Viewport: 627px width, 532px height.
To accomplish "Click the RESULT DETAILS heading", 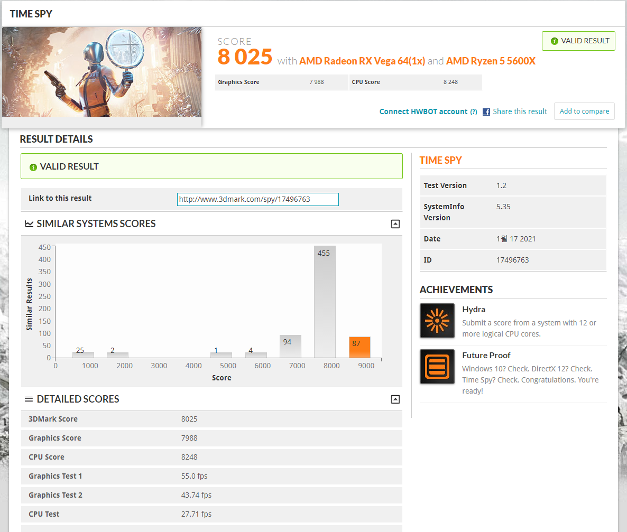I will pyautogui.click(x=57, y=139).
